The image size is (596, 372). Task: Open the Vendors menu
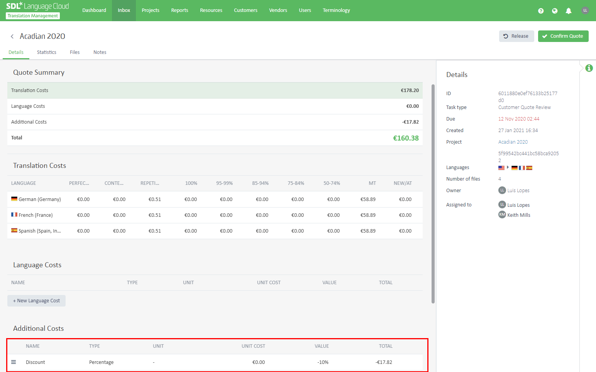[x=278, y=10]
